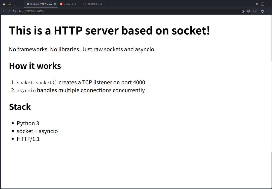Open the index.html tab
Screen dimensions: 272x189
click(70, 4)
